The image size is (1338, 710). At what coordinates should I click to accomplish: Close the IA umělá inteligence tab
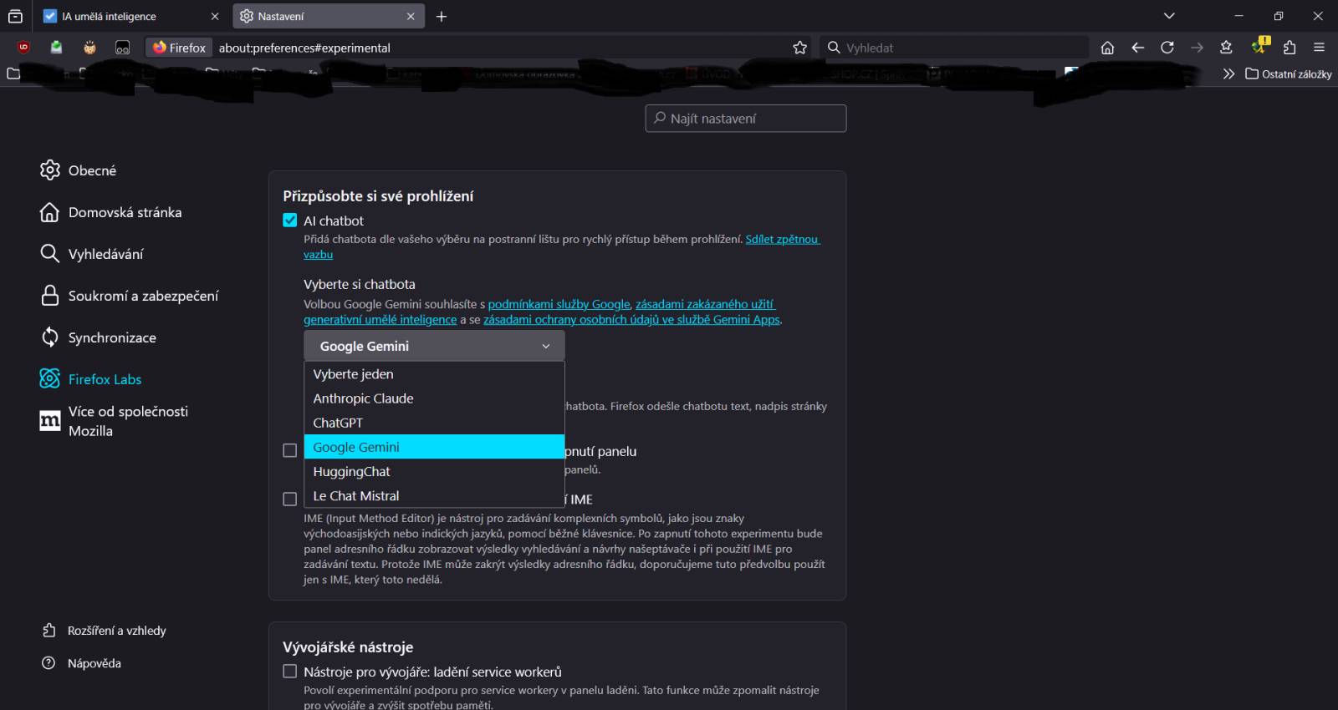(x=215, y=16)
